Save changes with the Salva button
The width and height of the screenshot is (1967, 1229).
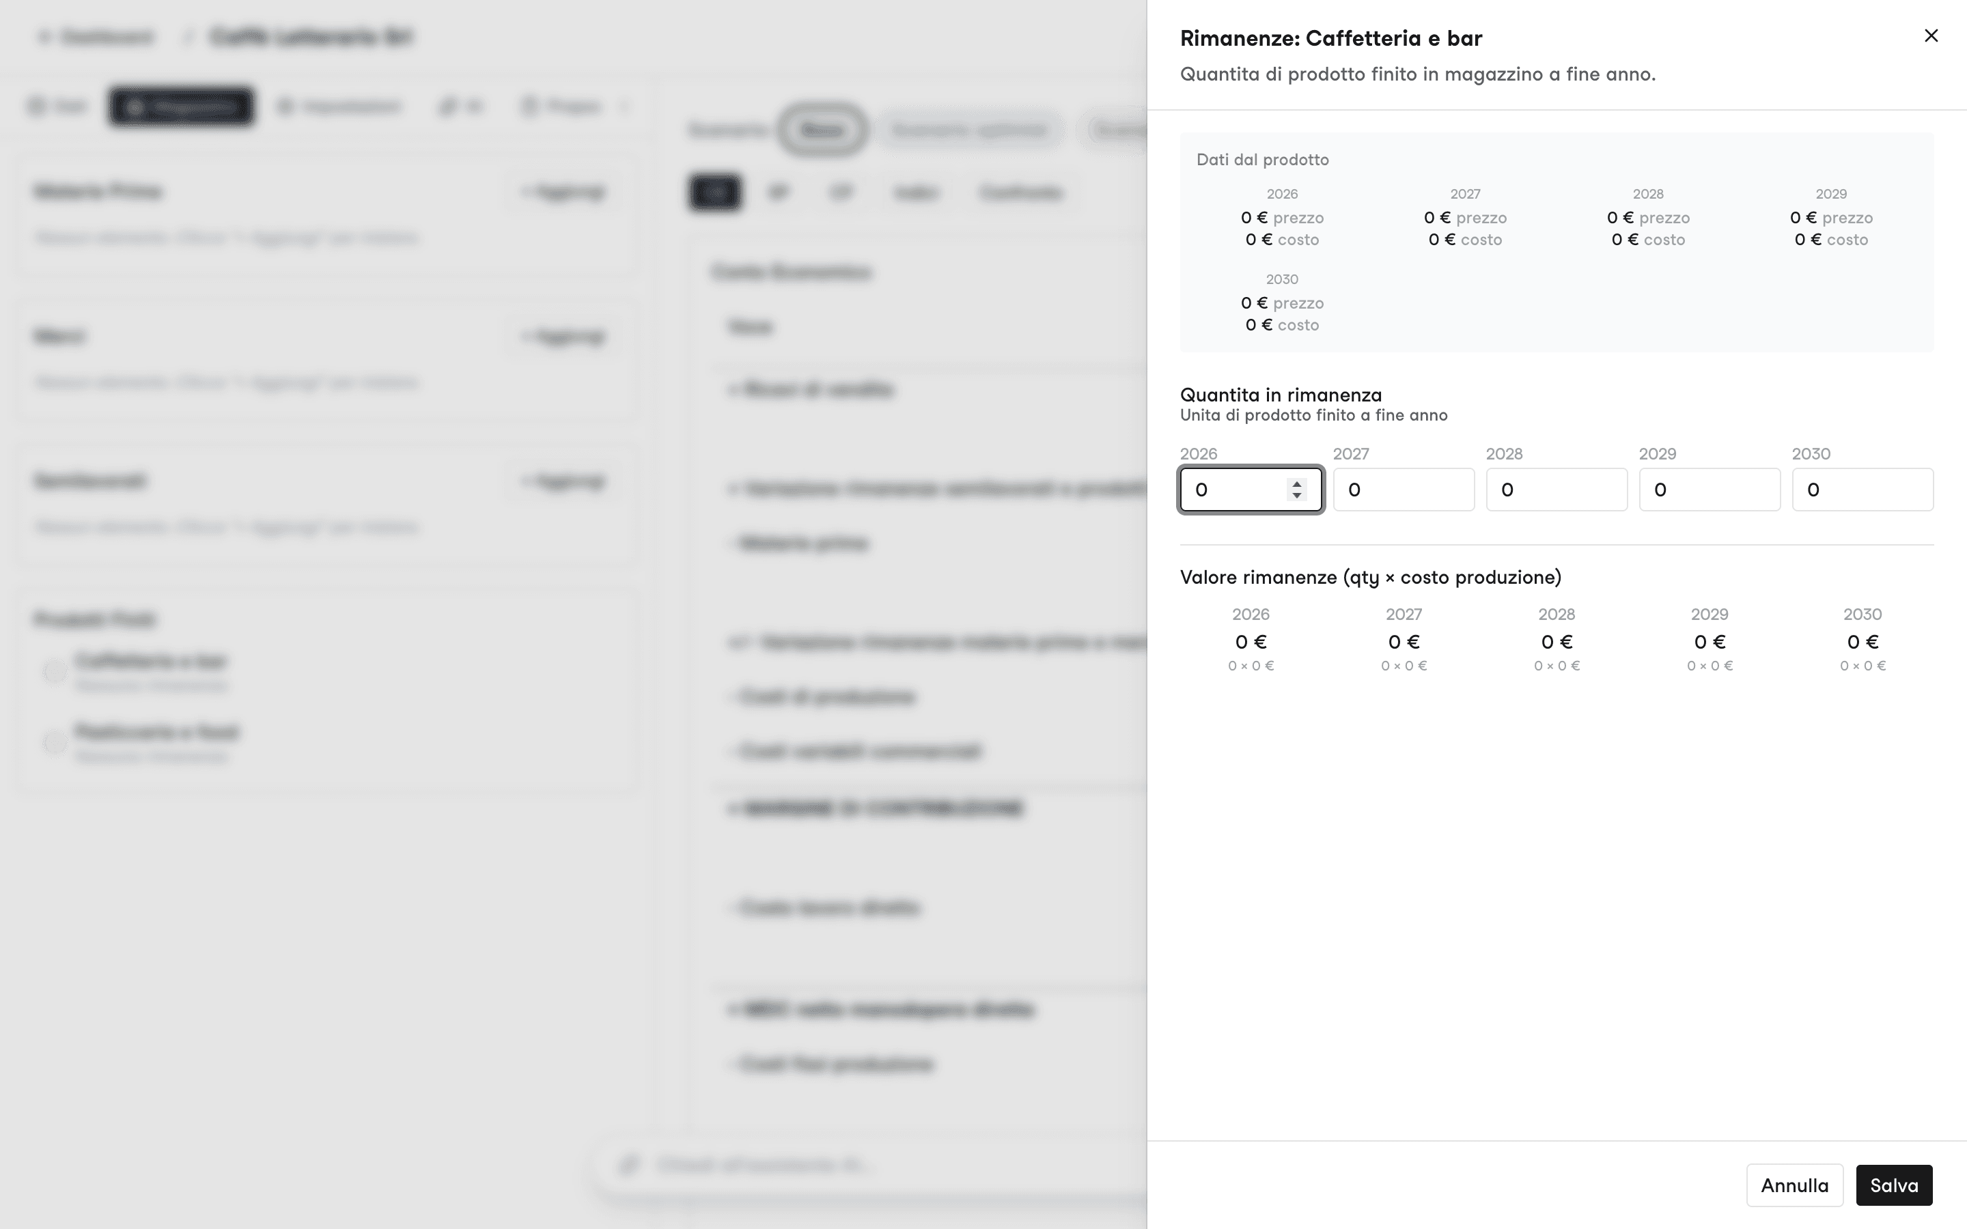tap(1893, 1185)
